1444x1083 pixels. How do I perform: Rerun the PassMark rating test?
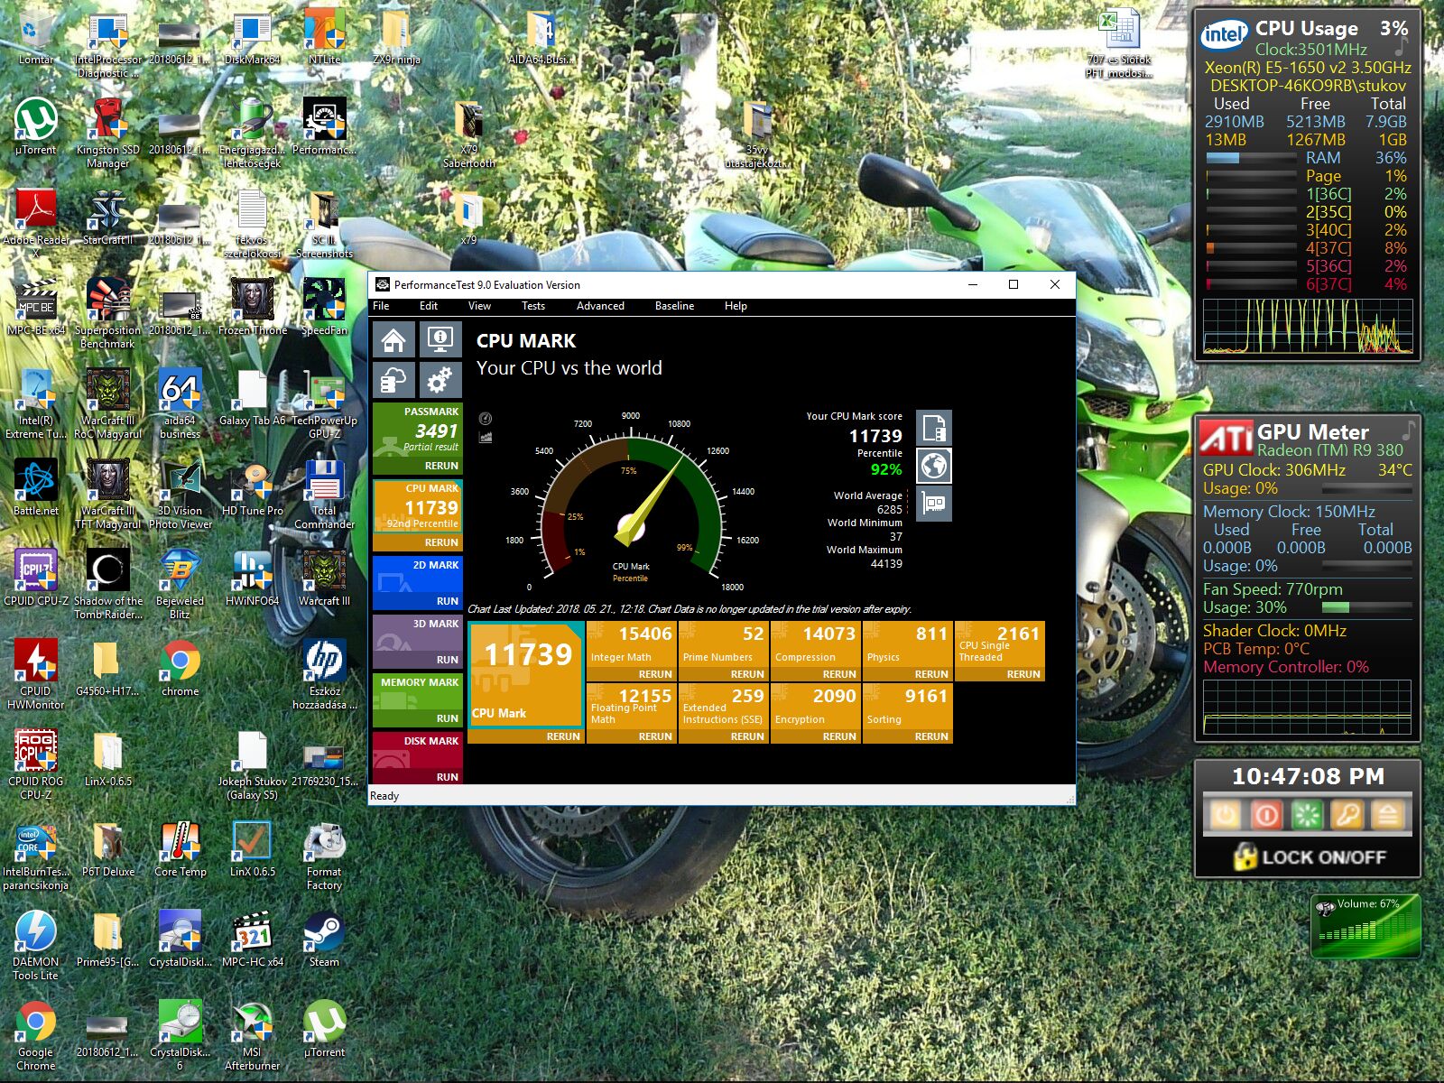pos(441,466)
